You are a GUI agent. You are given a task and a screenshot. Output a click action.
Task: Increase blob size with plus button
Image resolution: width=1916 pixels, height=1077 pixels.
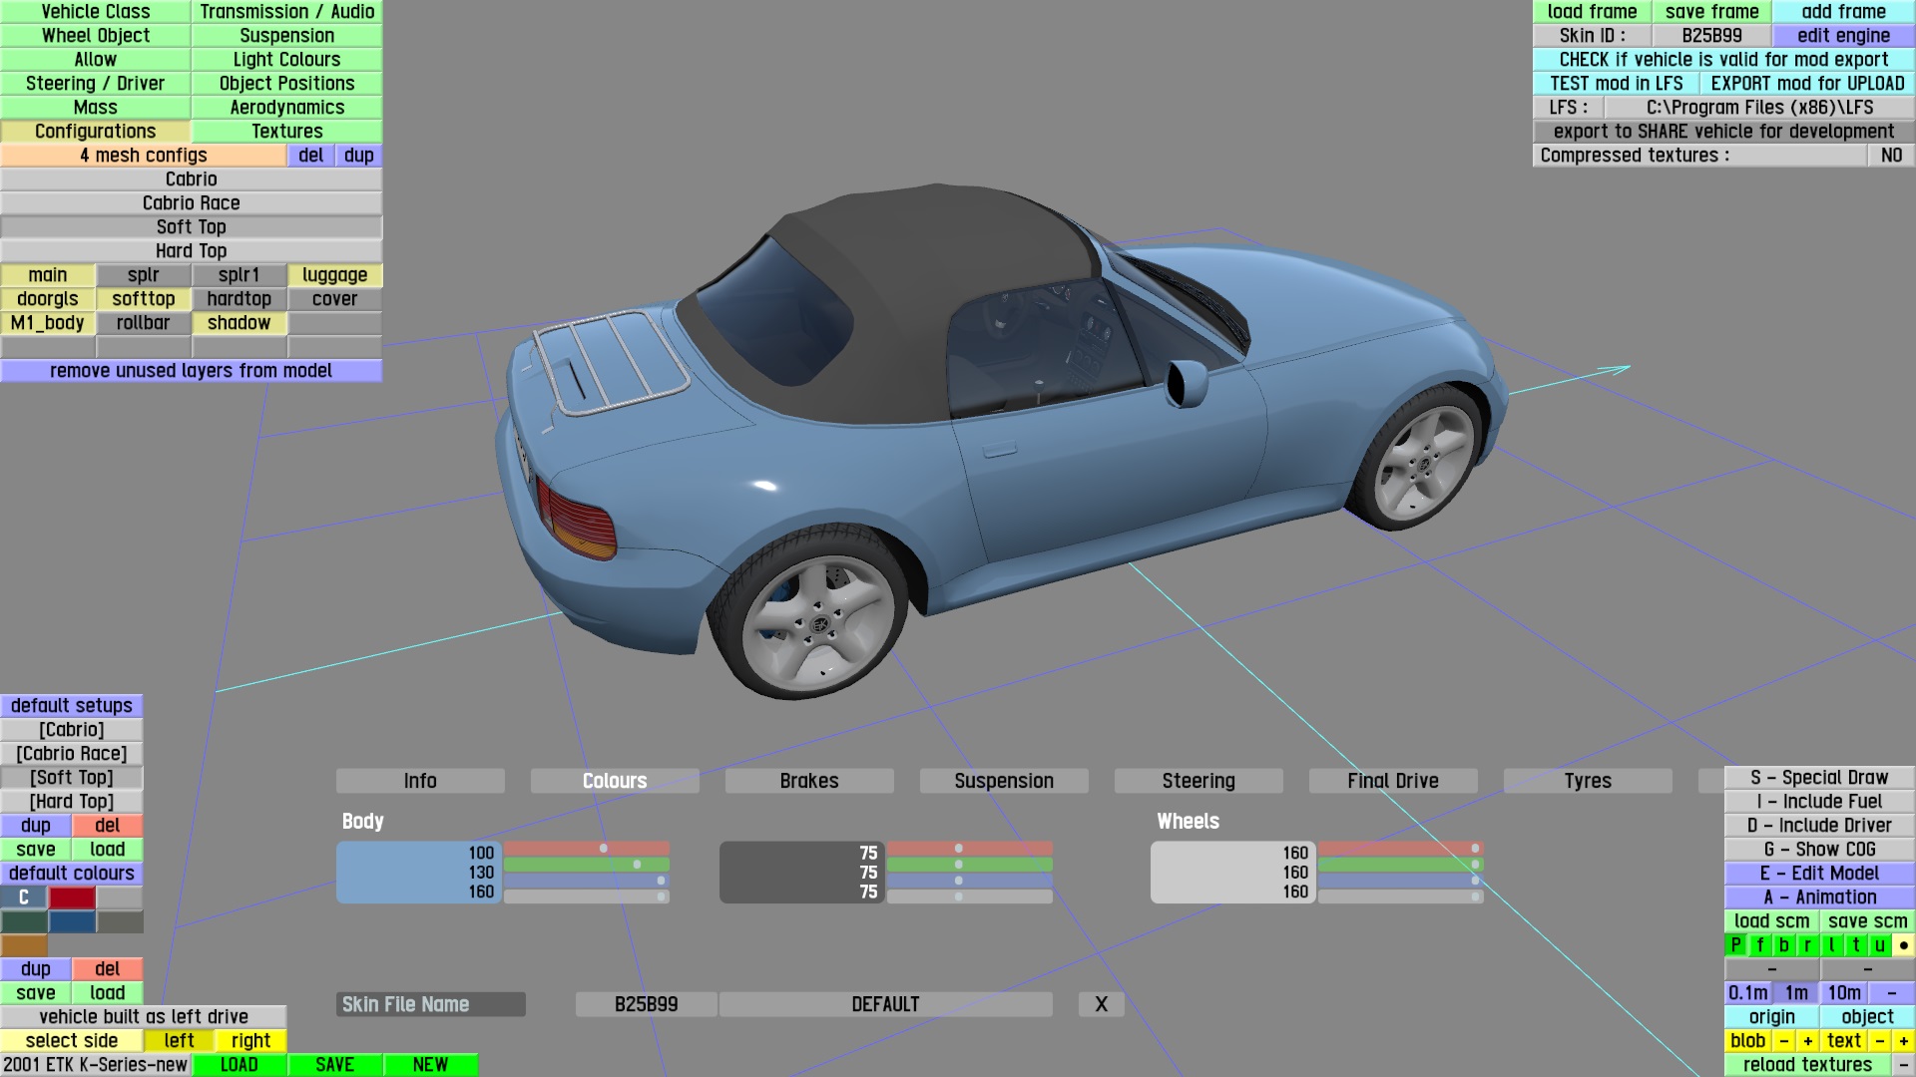(1807, 1041)
